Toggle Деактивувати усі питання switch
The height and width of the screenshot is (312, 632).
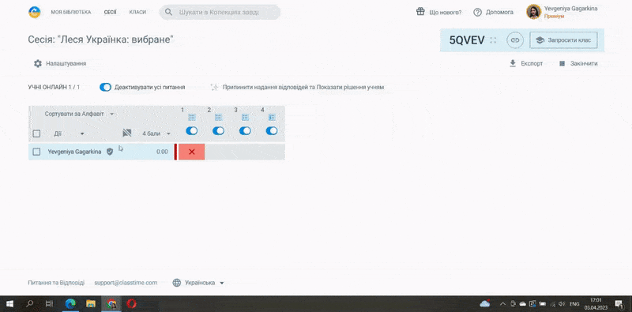tap(105, 87)
